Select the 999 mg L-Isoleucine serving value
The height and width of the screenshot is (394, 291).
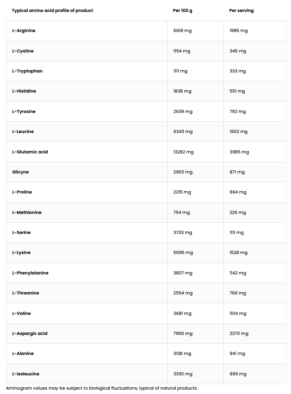238,374
